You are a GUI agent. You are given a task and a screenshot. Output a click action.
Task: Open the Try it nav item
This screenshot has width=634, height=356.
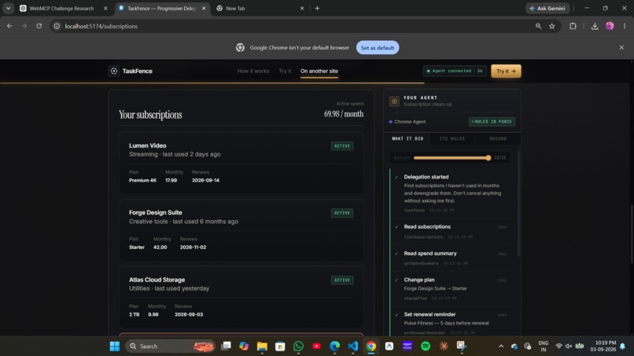[x=285, y=71]
